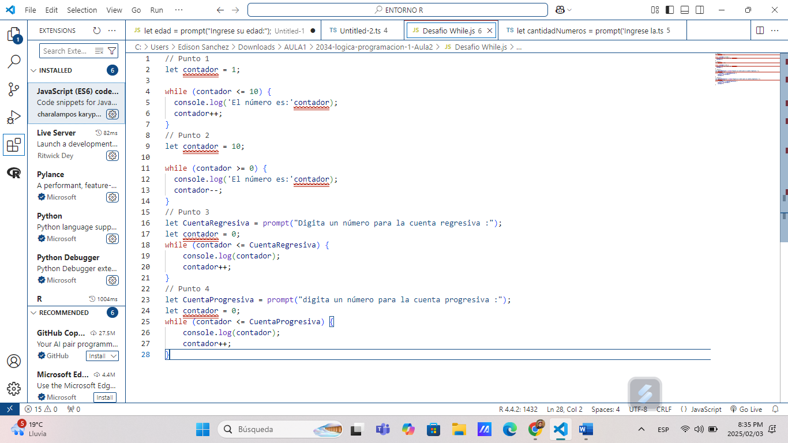The height and width of the screenshot is (443, 788).
Task: Install the Microsoft Edge Tools extension
Action: 104,397
